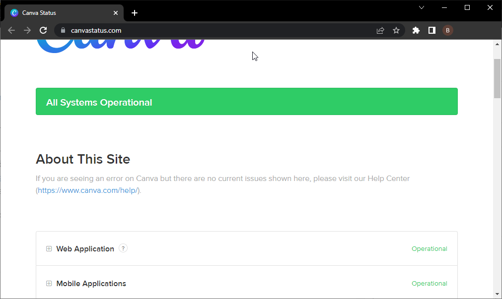Close the Canva Status tab
This screenshot has height=299, width=502.
(116, 13)
